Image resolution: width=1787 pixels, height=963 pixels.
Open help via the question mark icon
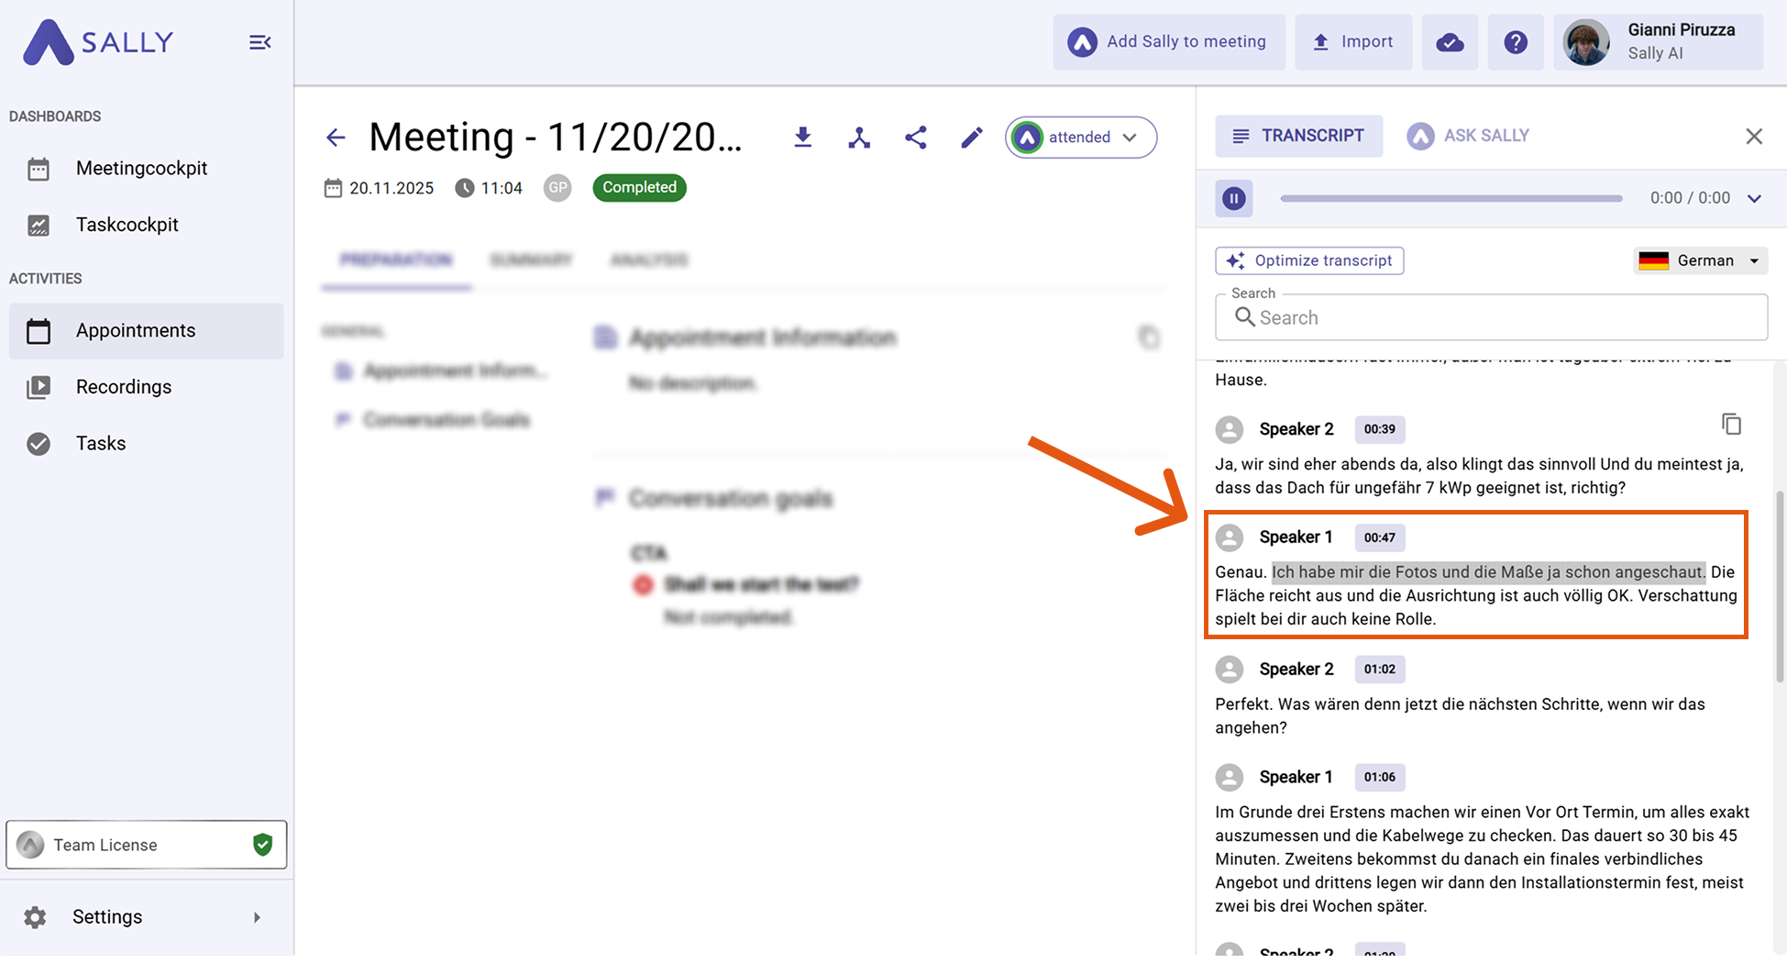pos(1516,42)
